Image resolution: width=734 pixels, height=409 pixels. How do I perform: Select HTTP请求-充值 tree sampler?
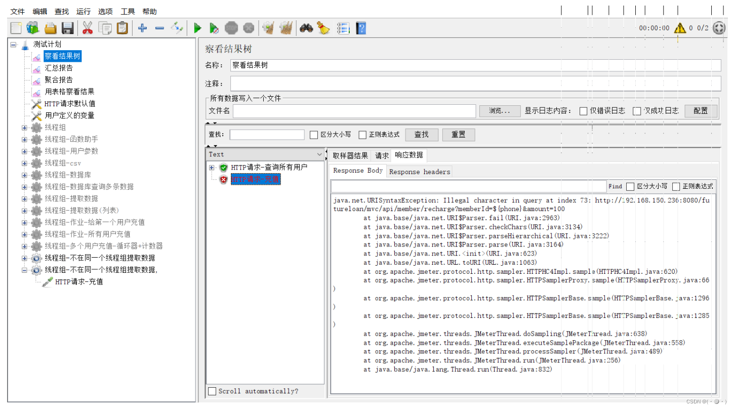[x=78, y=281]
